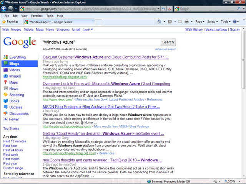Open the search provider dropdown arrow
Viewport: 246px width, 184px height.
[243, 9]
